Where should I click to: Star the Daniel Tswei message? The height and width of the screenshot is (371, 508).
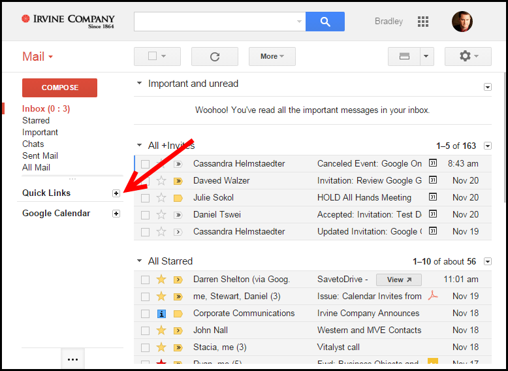(161, 214)
